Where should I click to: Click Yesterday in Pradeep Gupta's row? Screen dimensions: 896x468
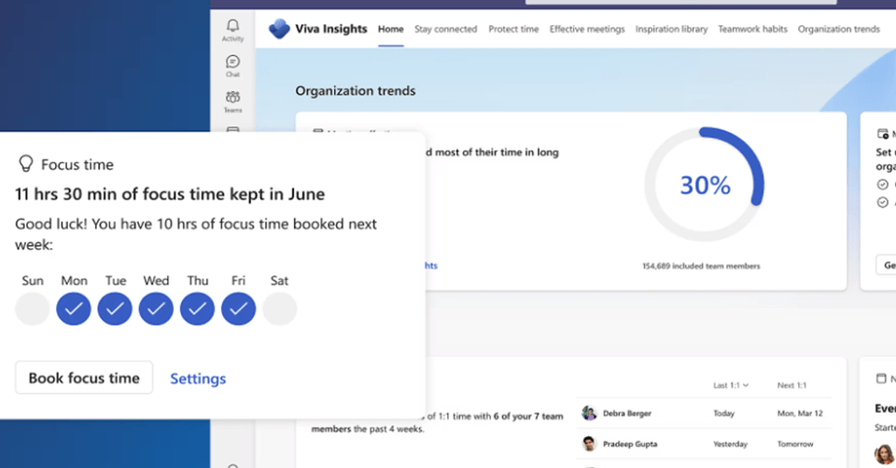pos(730,444)
